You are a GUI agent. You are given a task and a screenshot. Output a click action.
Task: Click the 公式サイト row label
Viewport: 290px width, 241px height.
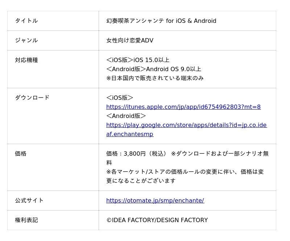[29, 200]
